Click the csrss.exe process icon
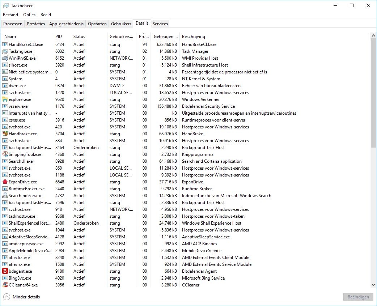Image resolution: width=377 pixels, height=306 pixels. tap(5, 120)
